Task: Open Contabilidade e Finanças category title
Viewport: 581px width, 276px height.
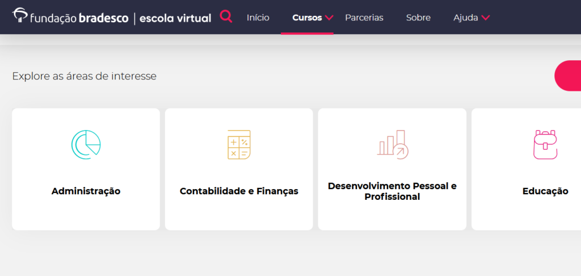Action: (x=239, y=191)
